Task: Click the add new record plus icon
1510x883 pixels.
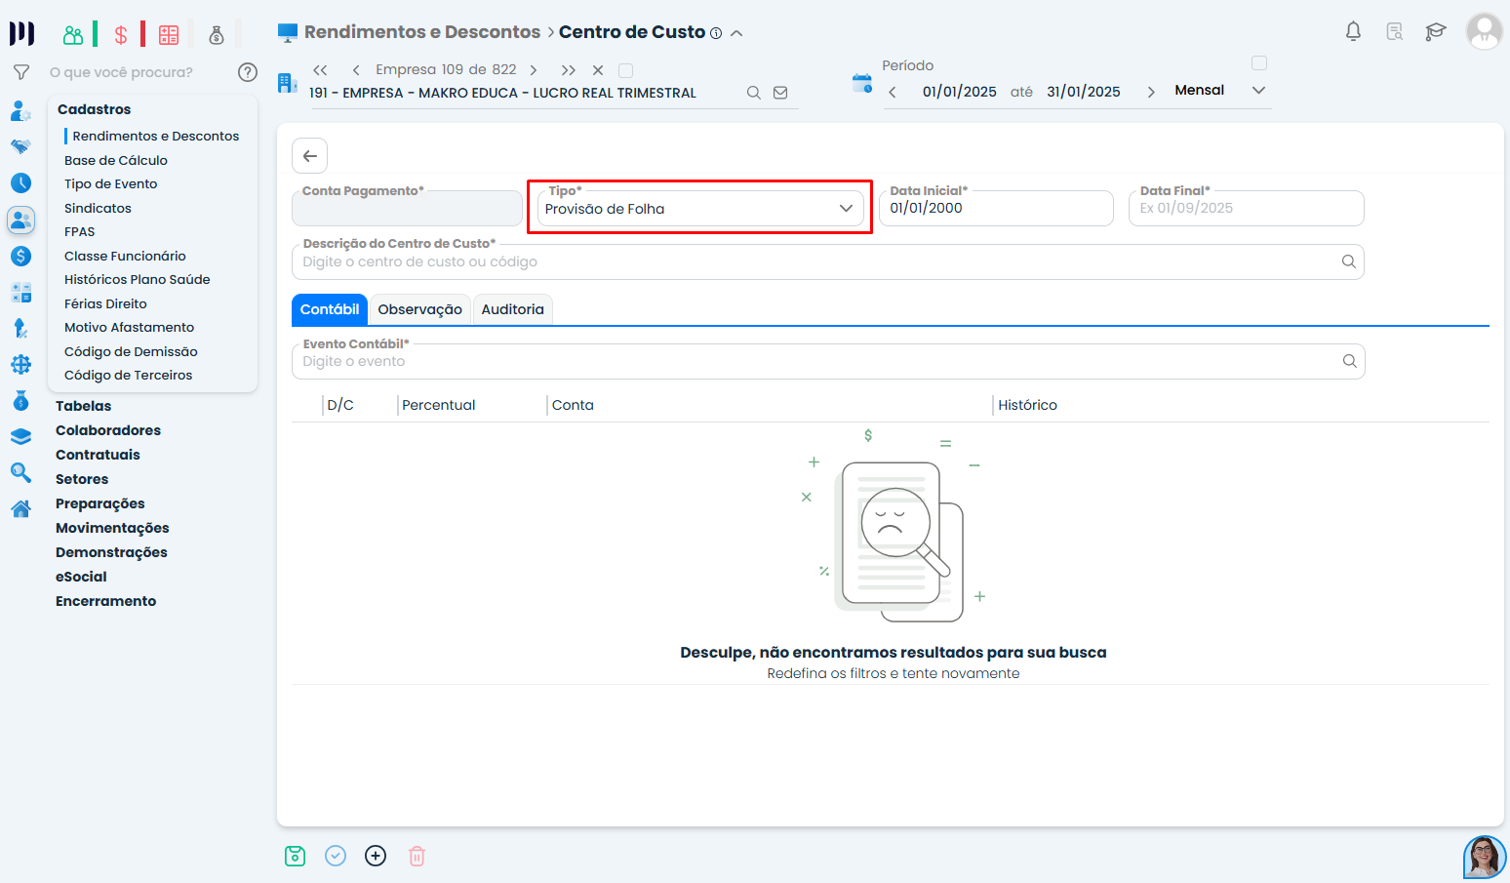Action: [x=376, y=856]
